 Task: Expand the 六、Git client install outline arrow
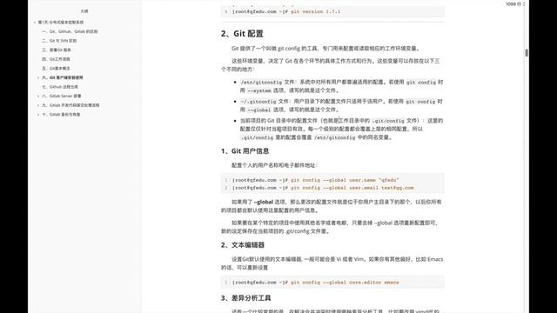(38, 77)
